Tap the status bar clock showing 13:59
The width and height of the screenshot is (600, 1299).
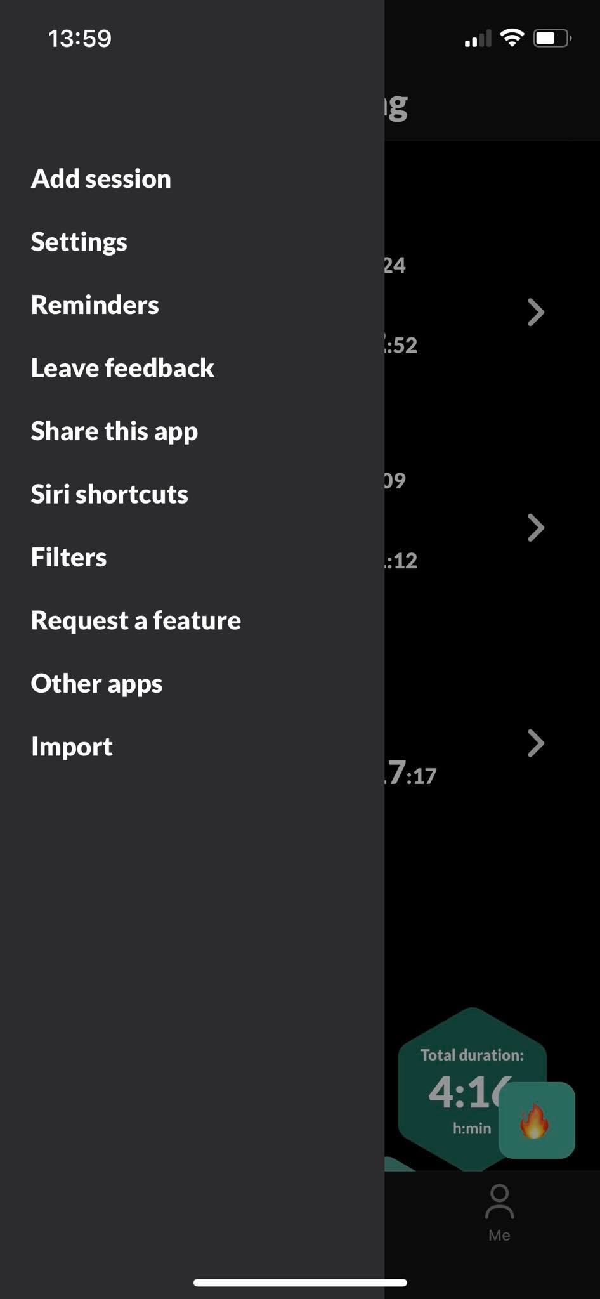pos(80,39)
